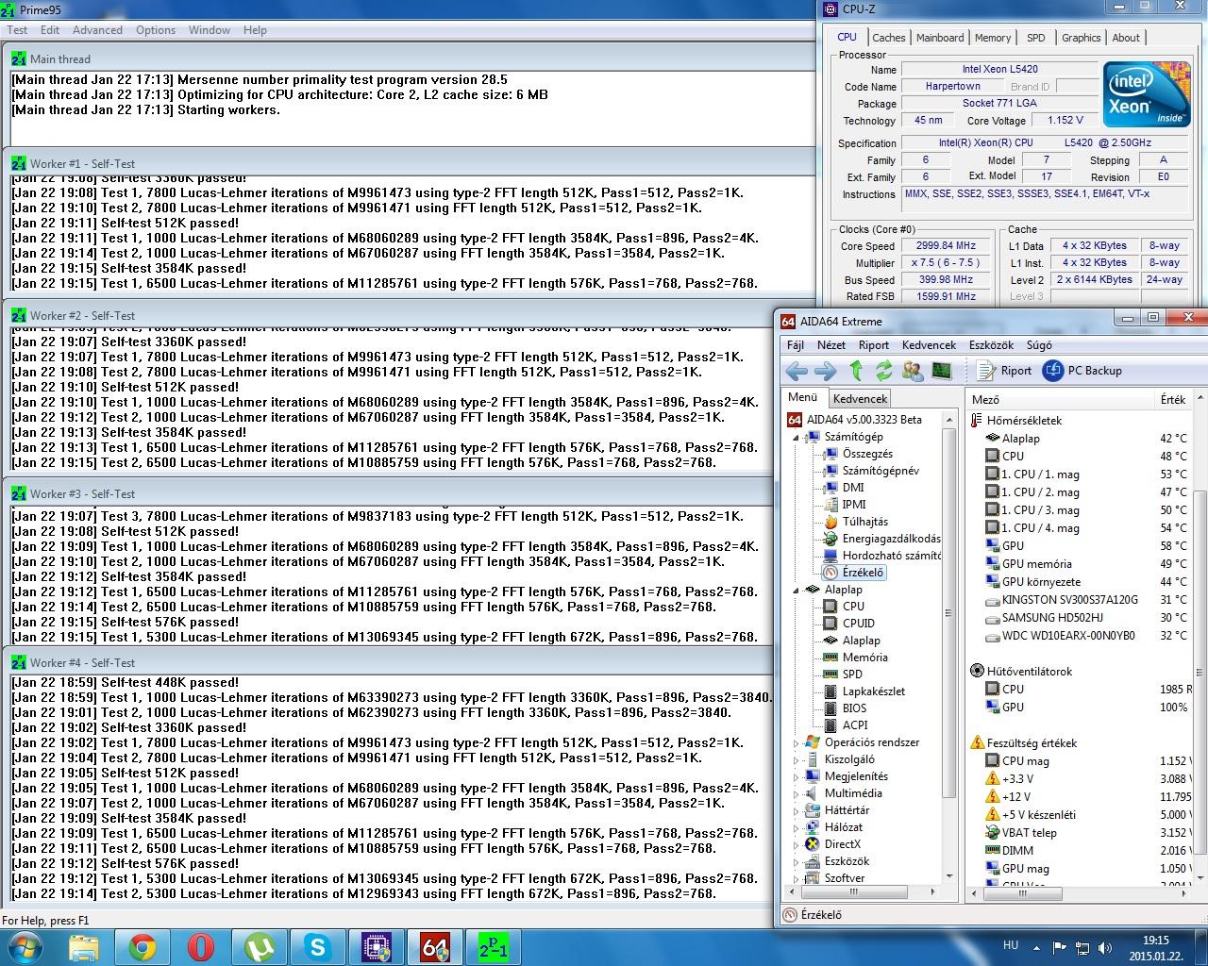Expand the Operációs rendszer tree node
The height and width of the screenshot is (966, 1208).
[x=796, y=742]
